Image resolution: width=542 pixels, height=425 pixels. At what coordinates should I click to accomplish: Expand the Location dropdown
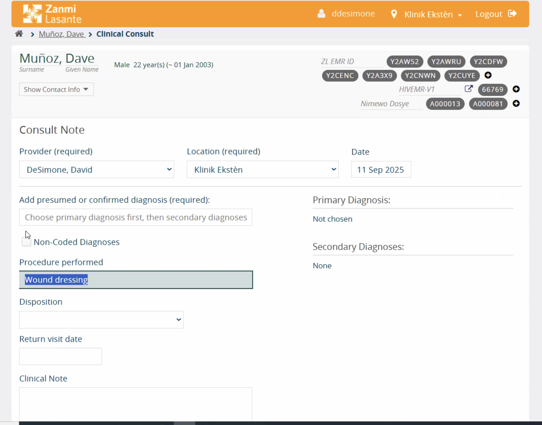click(262, 170)
